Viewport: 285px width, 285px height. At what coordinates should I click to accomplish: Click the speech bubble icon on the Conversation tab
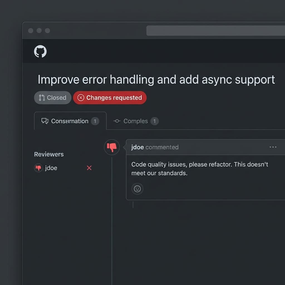pos(45,121)
